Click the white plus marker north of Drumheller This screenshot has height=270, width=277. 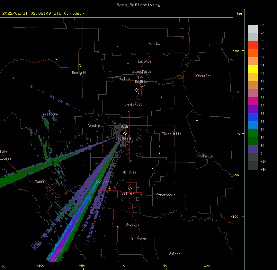197,120
